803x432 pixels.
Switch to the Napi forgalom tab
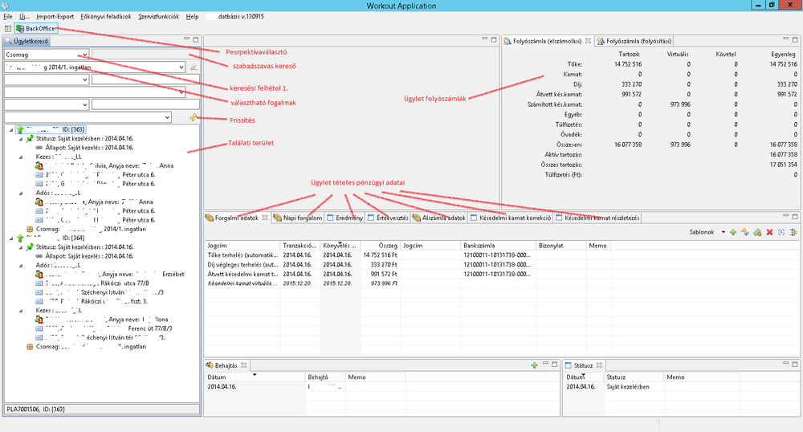coord(298,218)
